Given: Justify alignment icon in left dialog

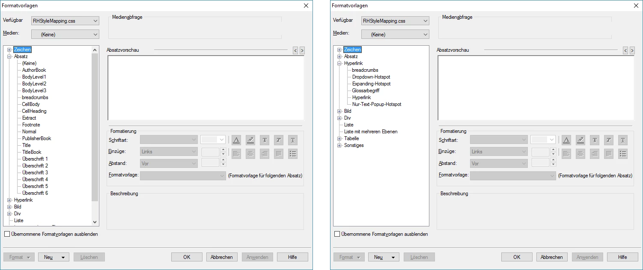Looking at the screenshot, I should point(279,154).
